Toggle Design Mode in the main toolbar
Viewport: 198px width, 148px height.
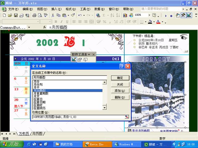point(189,15)
